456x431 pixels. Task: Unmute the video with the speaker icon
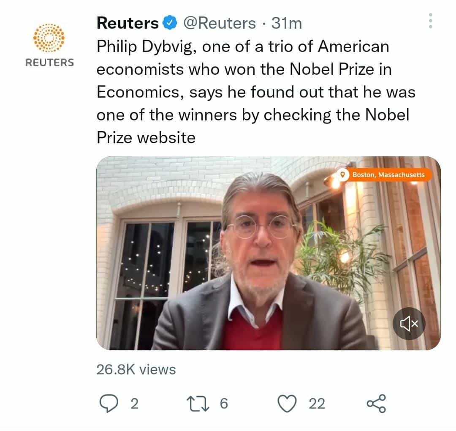pyautogui.click(x=409, y=324)
